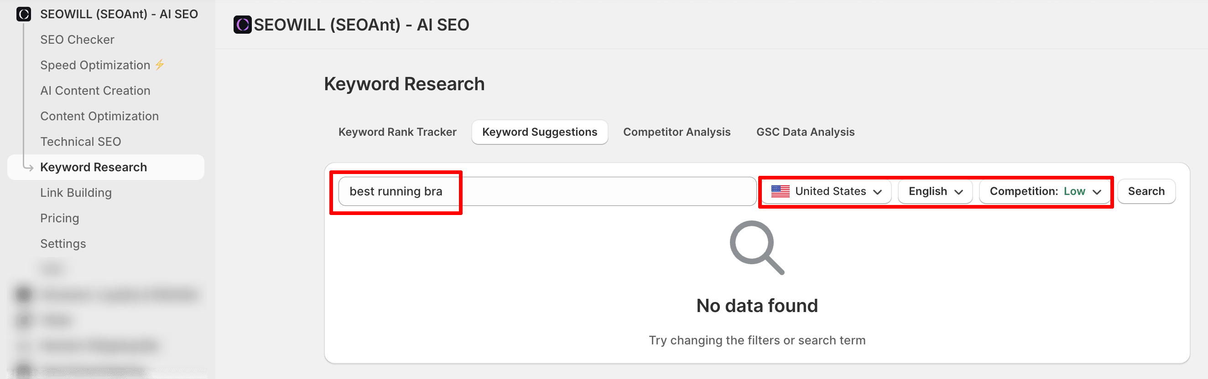1208x379 pixels.
Task: Click the lightning bolt icon beside Speed Optimization
Action: (160, 65)
